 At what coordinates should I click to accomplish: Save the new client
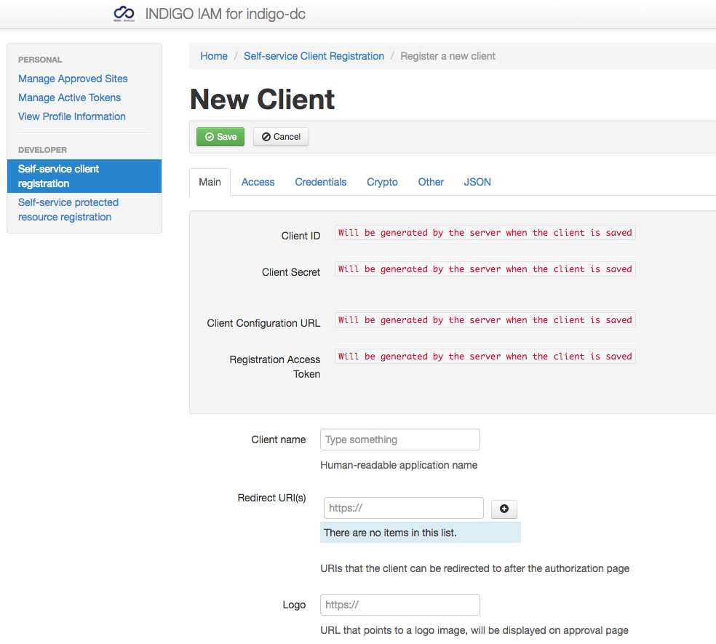(220, 137)
